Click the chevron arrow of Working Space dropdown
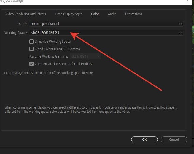The image size is (194, 154). pos(180,33)
